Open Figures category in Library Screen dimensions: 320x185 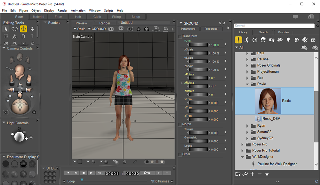click(238, 40)
